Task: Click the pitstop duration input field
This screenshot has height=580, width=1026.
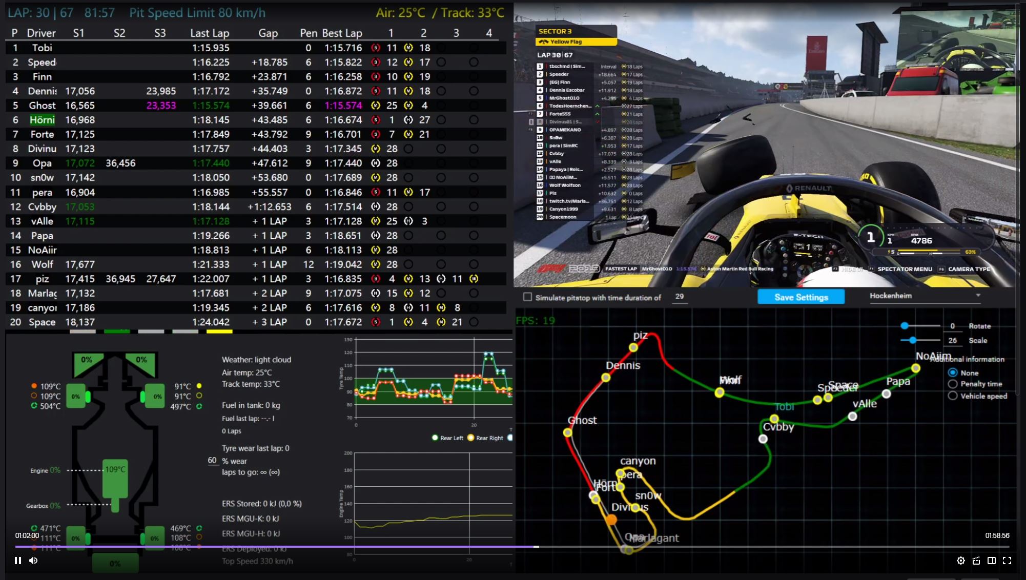Action: click(680, 297)
